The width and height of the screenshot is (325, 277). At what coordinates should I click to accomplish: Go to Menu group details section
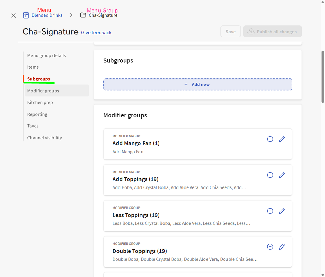[x=46, y=56]
